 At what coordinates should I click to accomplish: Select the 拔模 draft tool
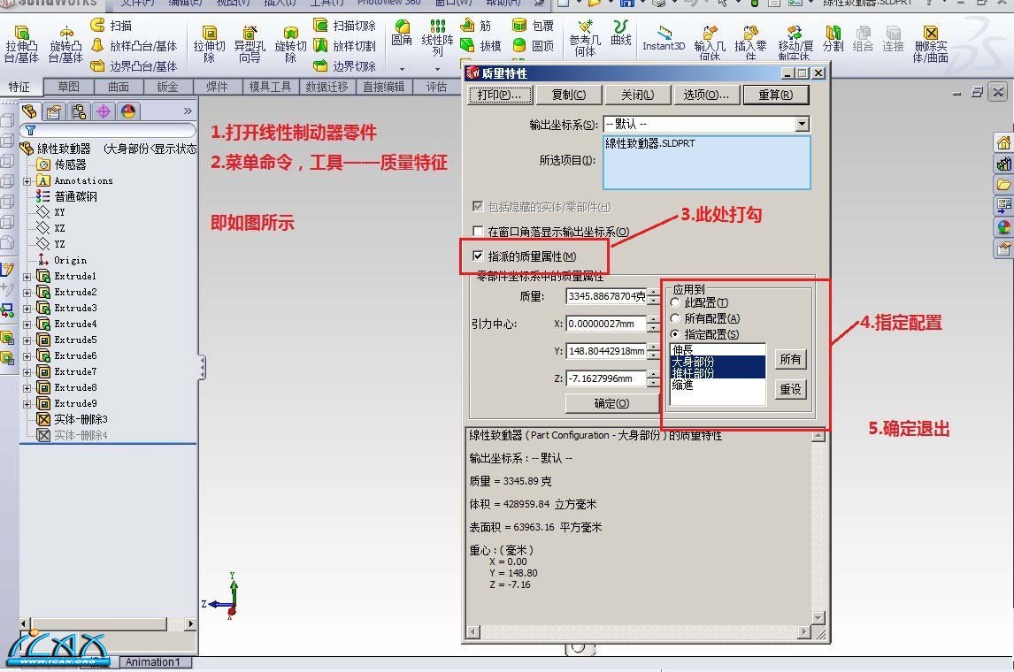click(480, 46)
